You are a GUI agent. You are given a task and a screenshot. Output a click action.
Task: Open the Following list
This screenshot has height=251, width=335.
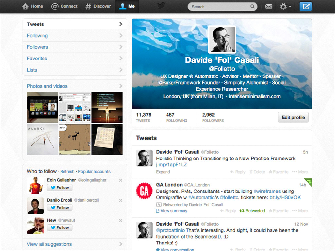(x=75, y=36)
